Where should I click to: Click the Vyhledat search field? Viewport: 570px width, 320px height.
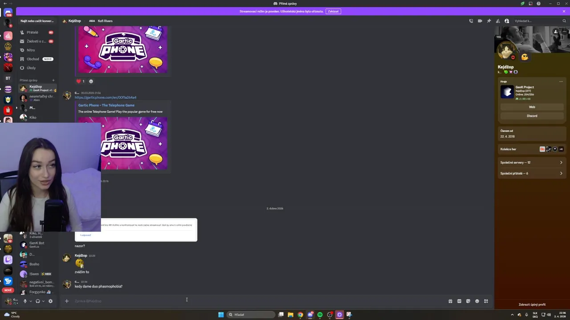pos(540,21)
